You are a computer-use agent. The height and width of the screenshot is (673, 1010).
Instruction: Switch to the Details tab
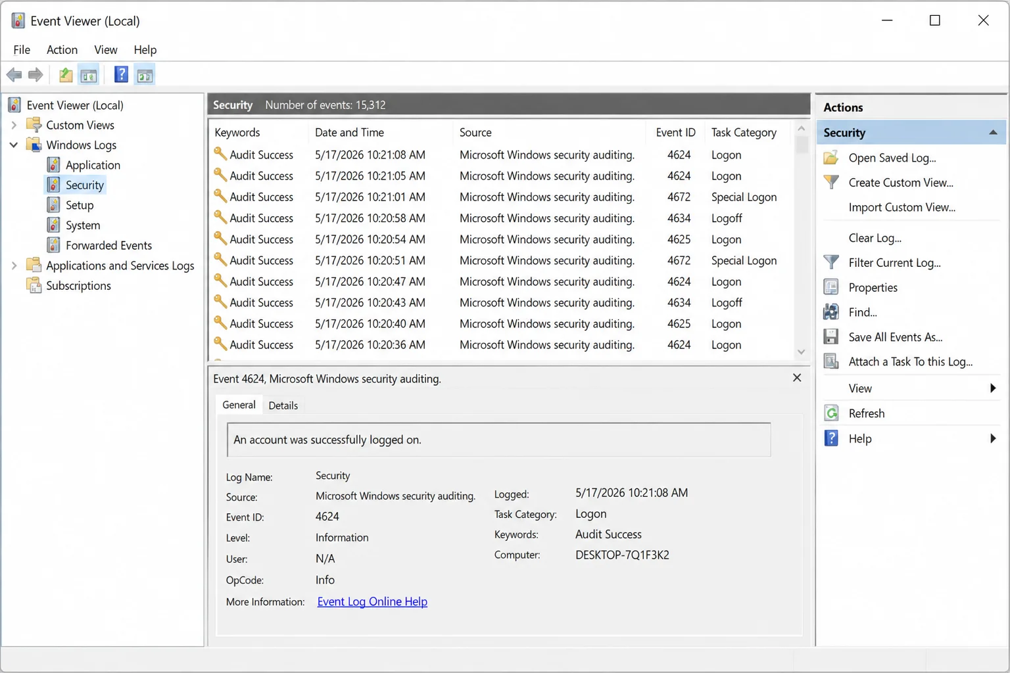coord(283,406)
